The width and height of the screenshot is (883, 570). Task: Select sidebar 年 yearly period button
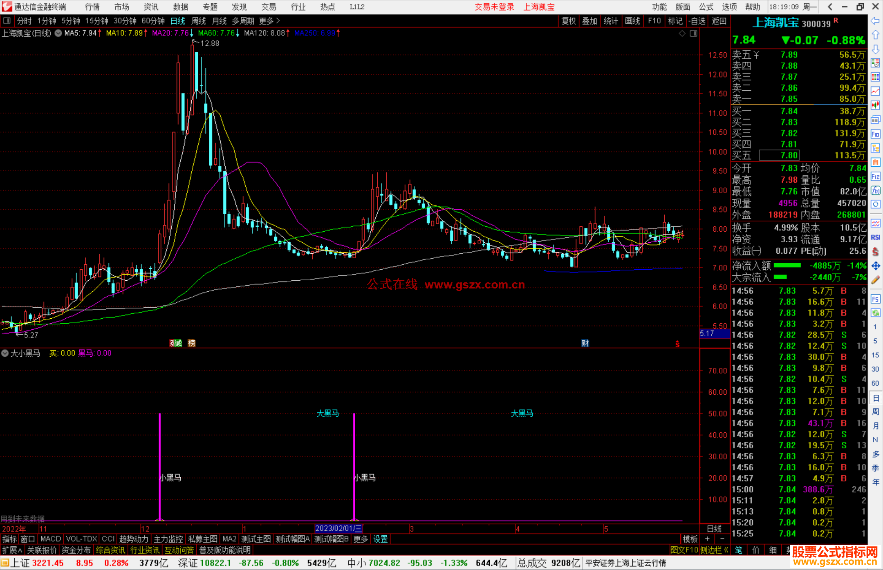[x=875, y=482]
